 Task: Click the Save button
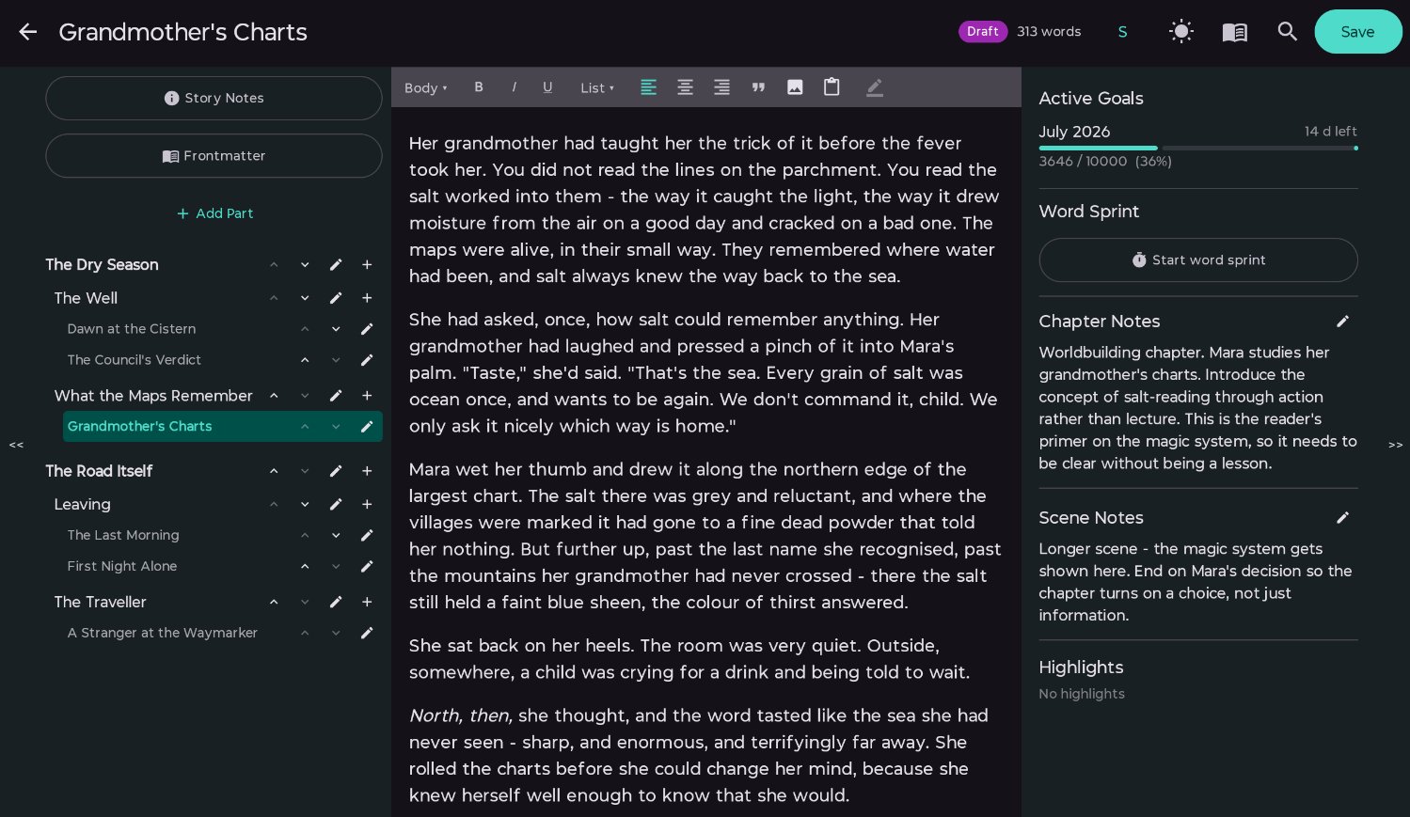[1357, 32]
